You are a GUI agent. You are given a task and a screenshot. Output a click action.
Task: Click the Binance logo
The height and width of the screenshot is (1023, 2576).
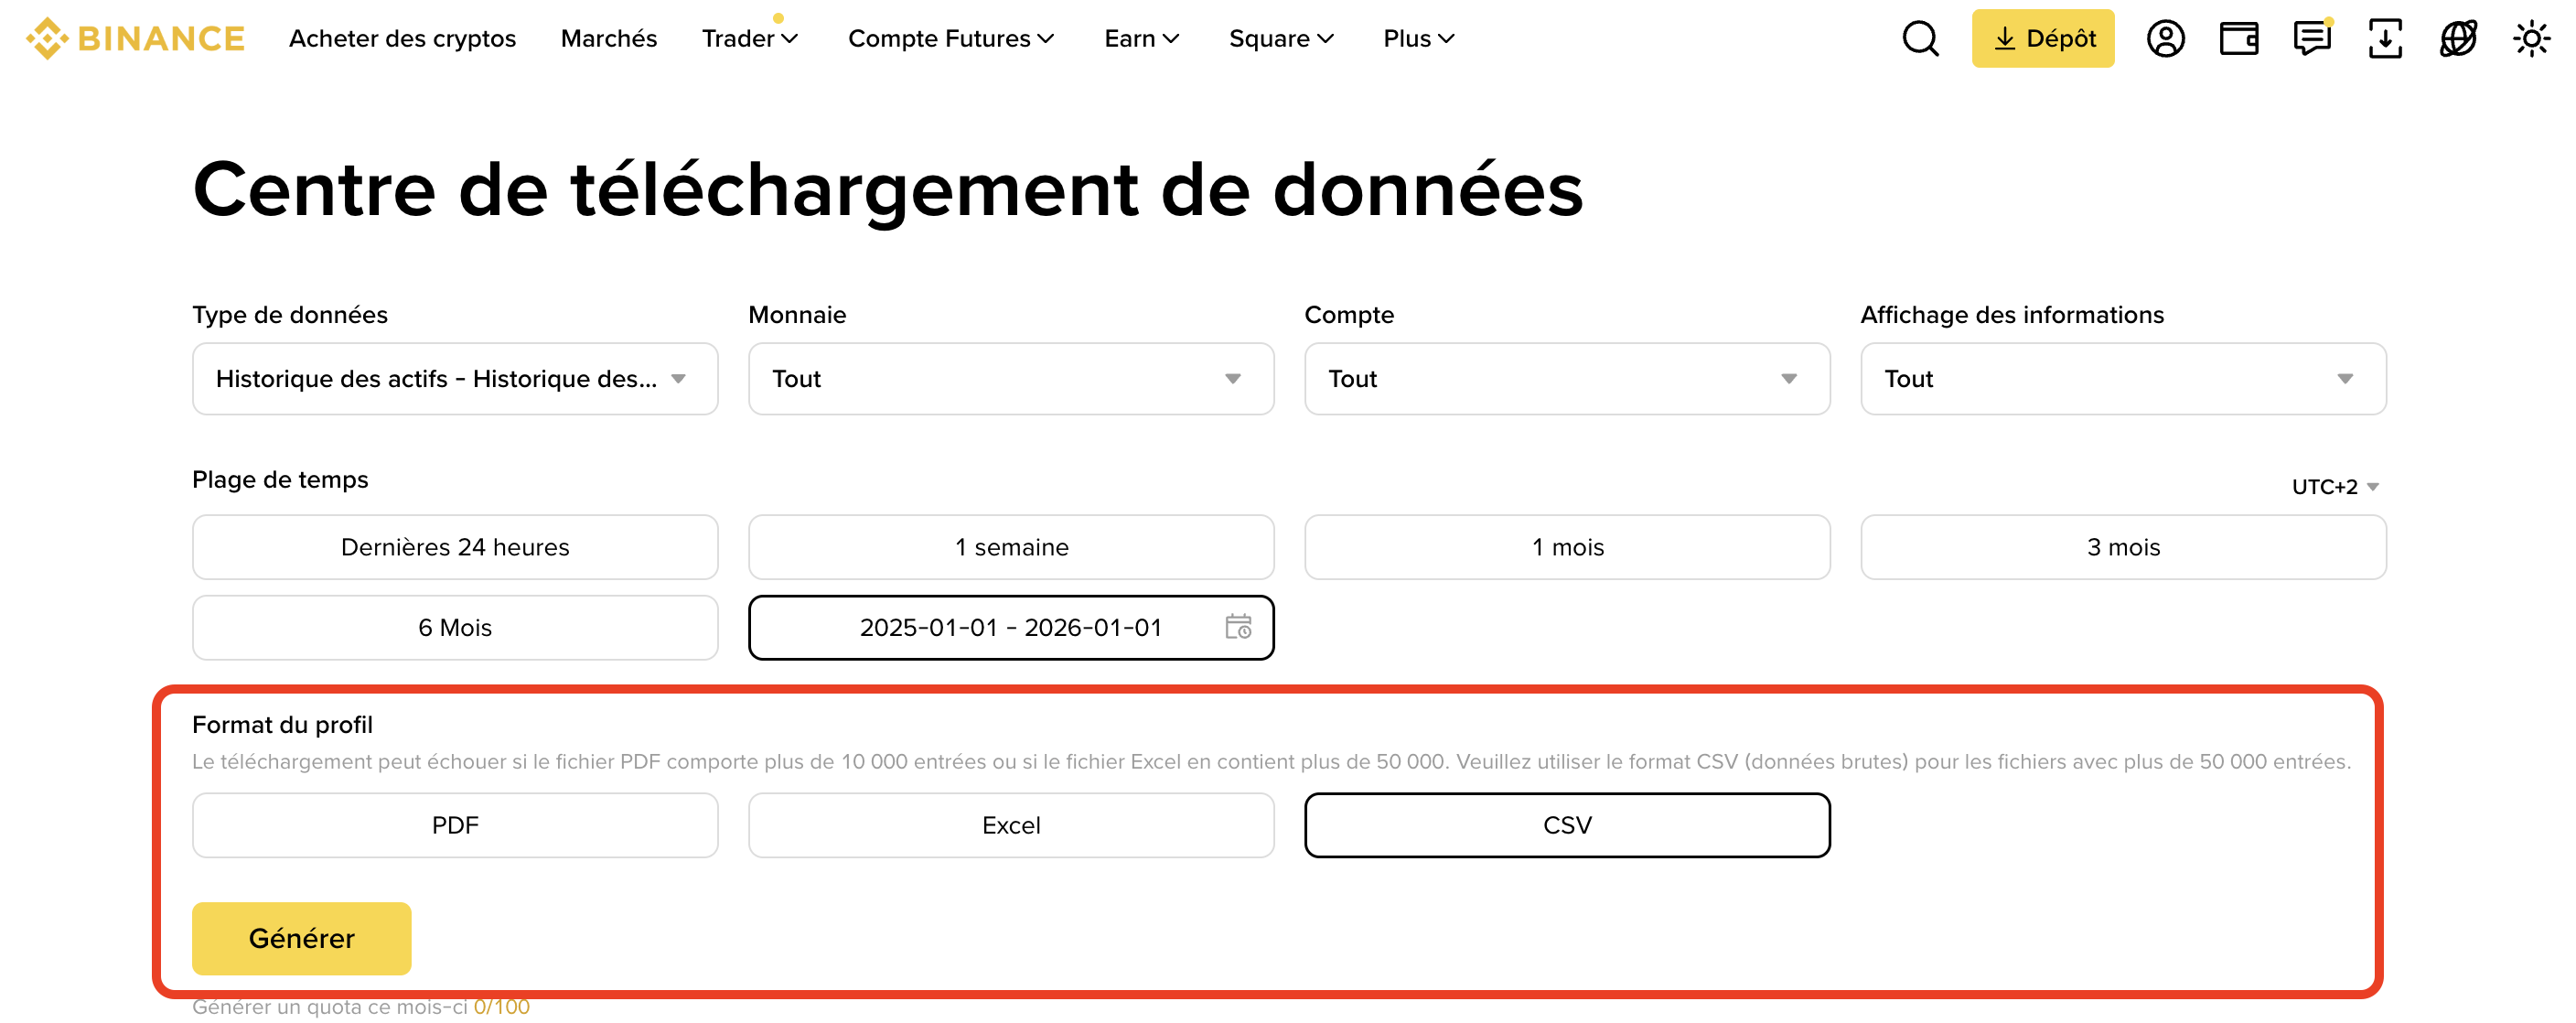pos(135,38)
